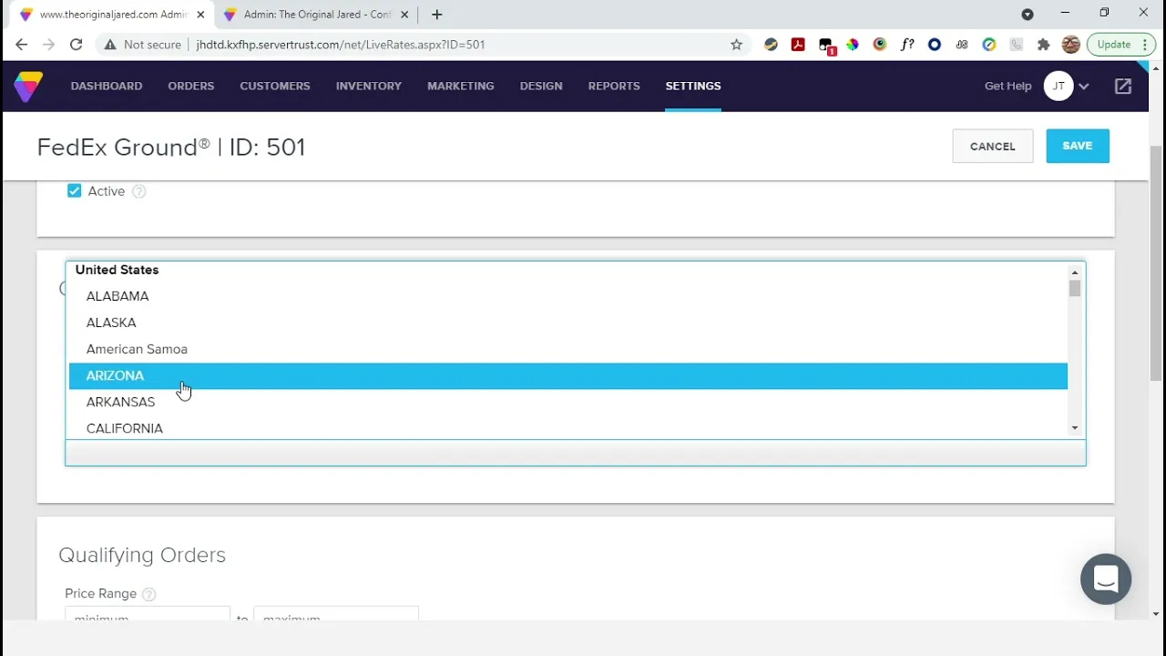
Task: Close the theoriginaljared.com Admin tab
Action: click(200, 15)
